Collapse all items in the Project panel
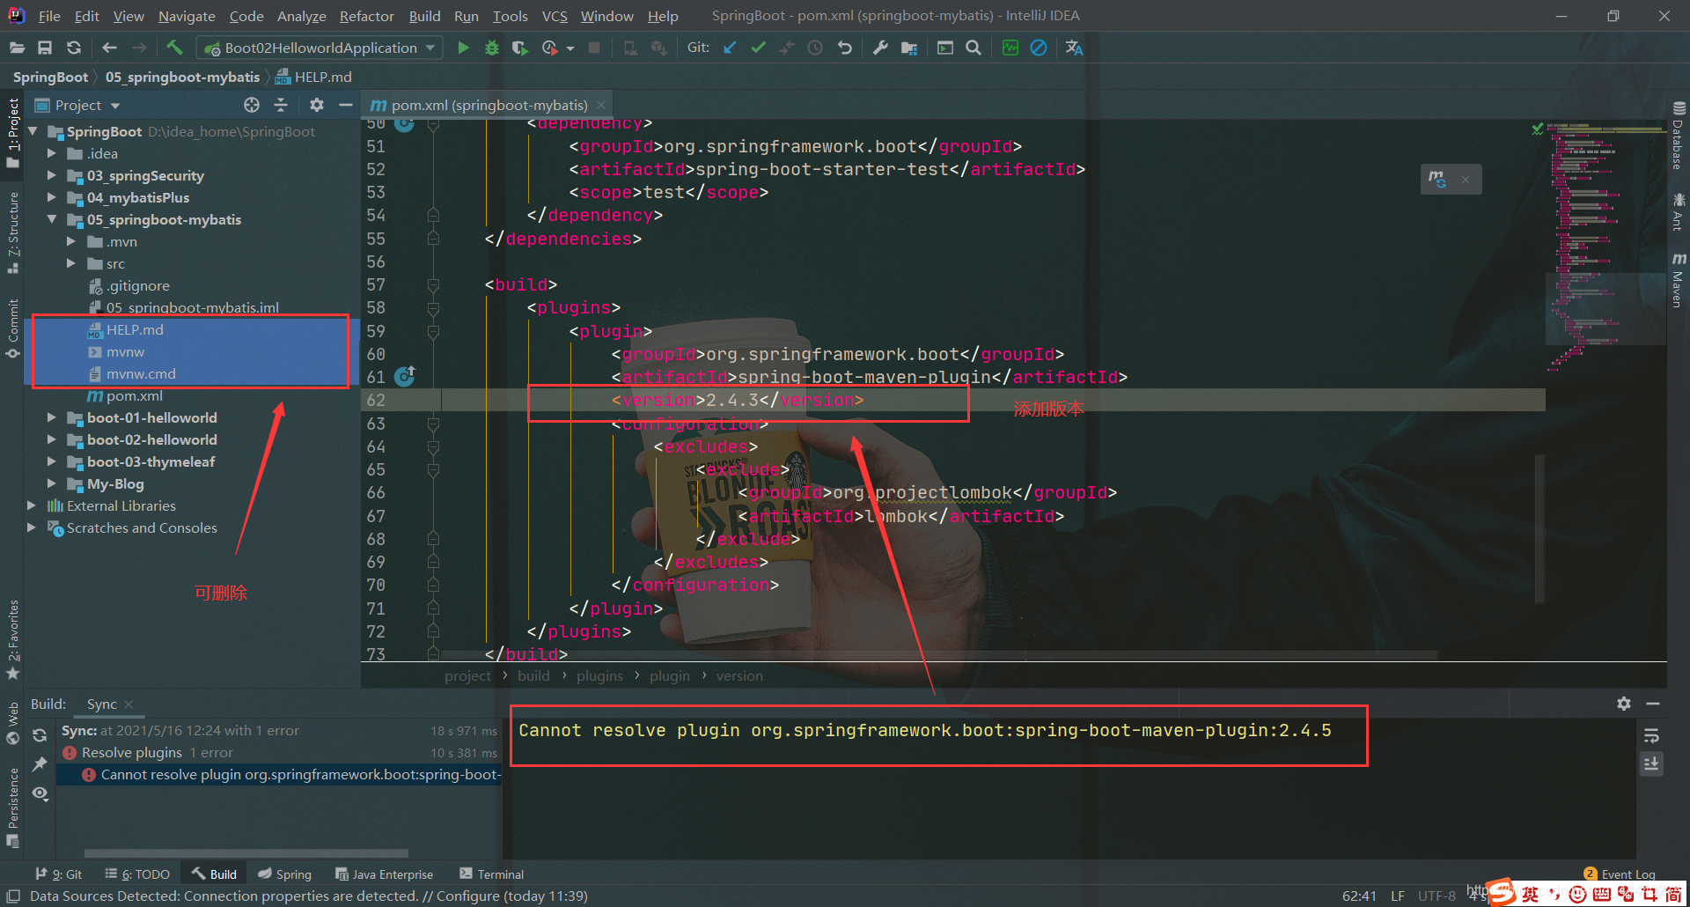This screenshot has height=907, width=1690. click(281, 105)
